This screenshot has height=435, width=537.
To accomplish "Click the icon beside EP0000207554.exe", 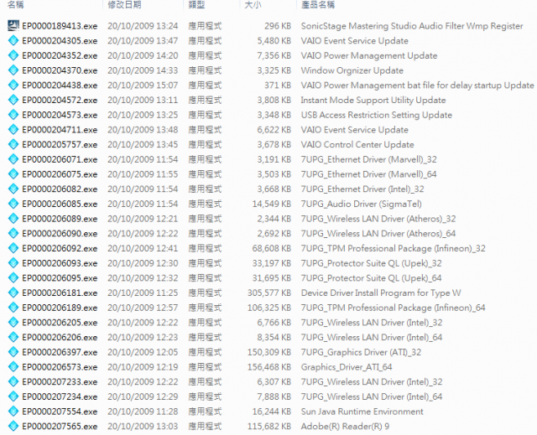I will [x=13, y=411].
